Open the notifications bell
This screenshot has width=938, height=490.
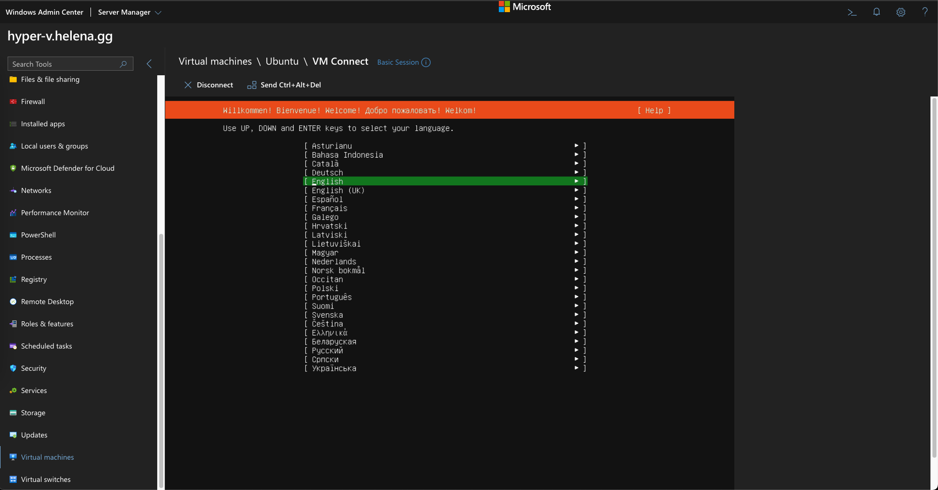(x=876, y=12)
